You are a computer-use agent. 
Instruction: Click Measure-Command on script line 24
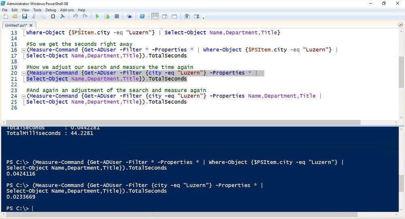click(54, 96)
